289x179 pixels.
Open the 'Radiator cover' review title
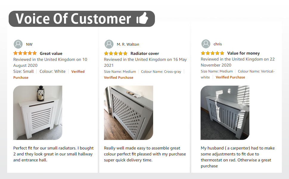coord(145,53)
